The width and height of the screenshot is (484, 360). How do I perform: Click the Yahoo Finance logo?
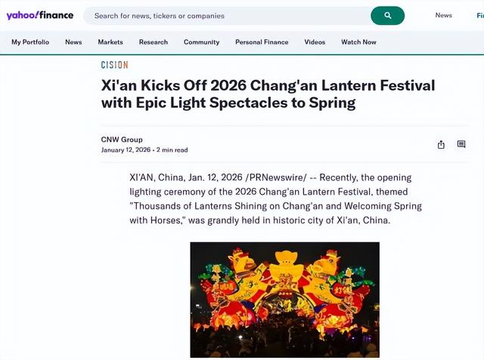[40, 15]
